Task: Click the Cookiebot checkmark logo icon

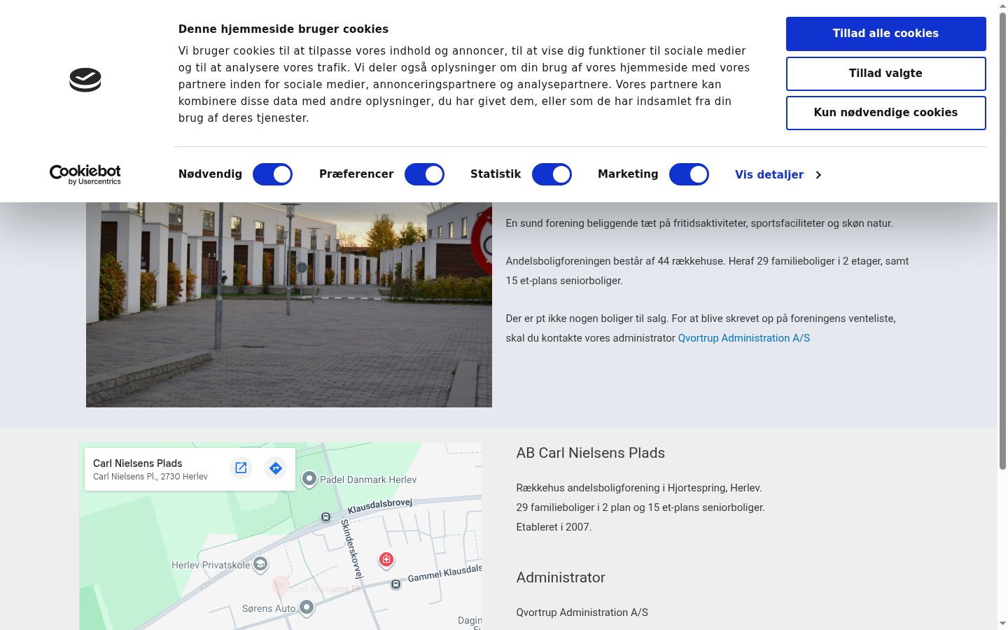Action: [85, 80]
